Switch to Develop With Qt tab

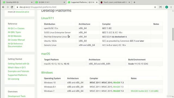[17, 2]
